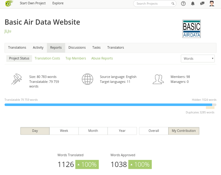
Task: Click the Words Translated 100% badge
Action: [x=87, y=165]
